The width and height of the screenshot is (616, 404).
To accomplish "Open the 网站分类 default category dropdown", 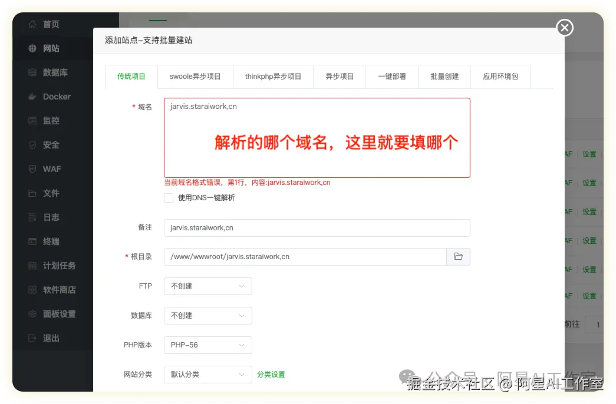I will [207, 375].
